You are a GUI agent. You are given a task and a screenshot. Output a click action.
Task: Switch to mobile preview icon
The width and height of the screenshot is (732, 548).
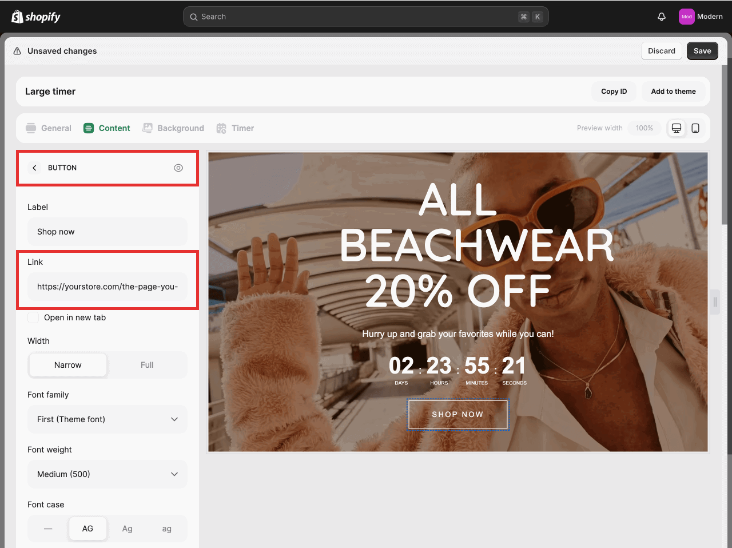point(695,128)
